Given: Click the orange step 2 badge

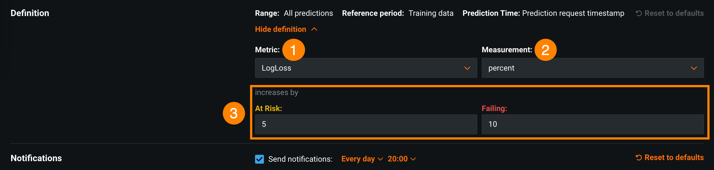Looking at the screenshot, I should pyautogui.click(x=545, y=50).
